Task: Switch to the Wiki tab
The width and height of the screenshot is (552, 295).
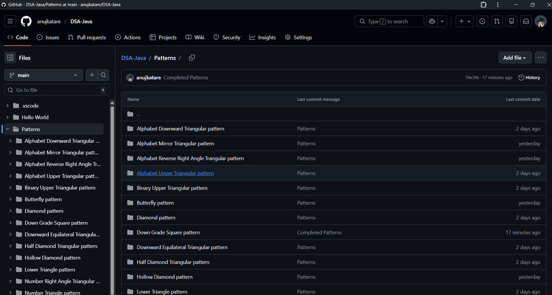Action: pyautogui.click(x=195, y=37)
